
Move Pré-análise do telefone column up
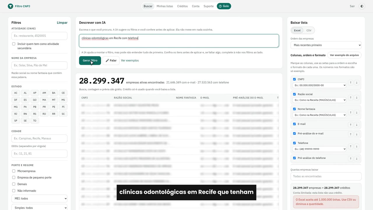351,159
